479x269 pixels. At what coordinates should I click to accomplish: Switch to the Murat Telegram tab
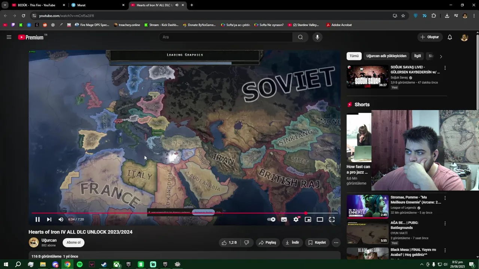pos(98,5)
